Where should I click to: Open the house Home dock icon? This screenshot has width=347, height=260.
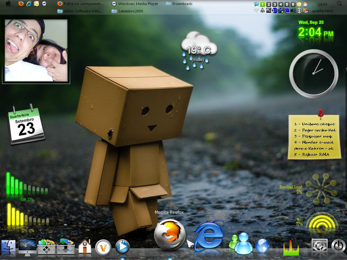(85, 246)
